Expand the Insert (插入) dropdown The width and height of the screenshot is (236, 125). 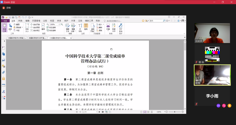coord(103,24)
